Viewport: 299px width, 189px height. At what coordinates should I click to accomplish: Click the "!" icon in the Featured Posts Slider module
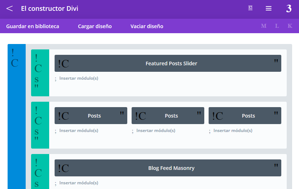click(59, 64)
